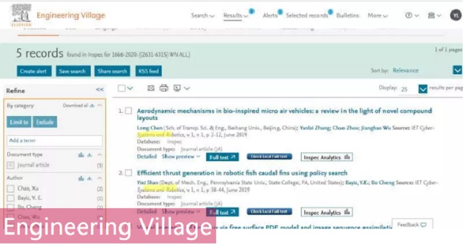Open the institution building icon menu
464x244 pixels.
pyautogui.click(x=432, y=15)
